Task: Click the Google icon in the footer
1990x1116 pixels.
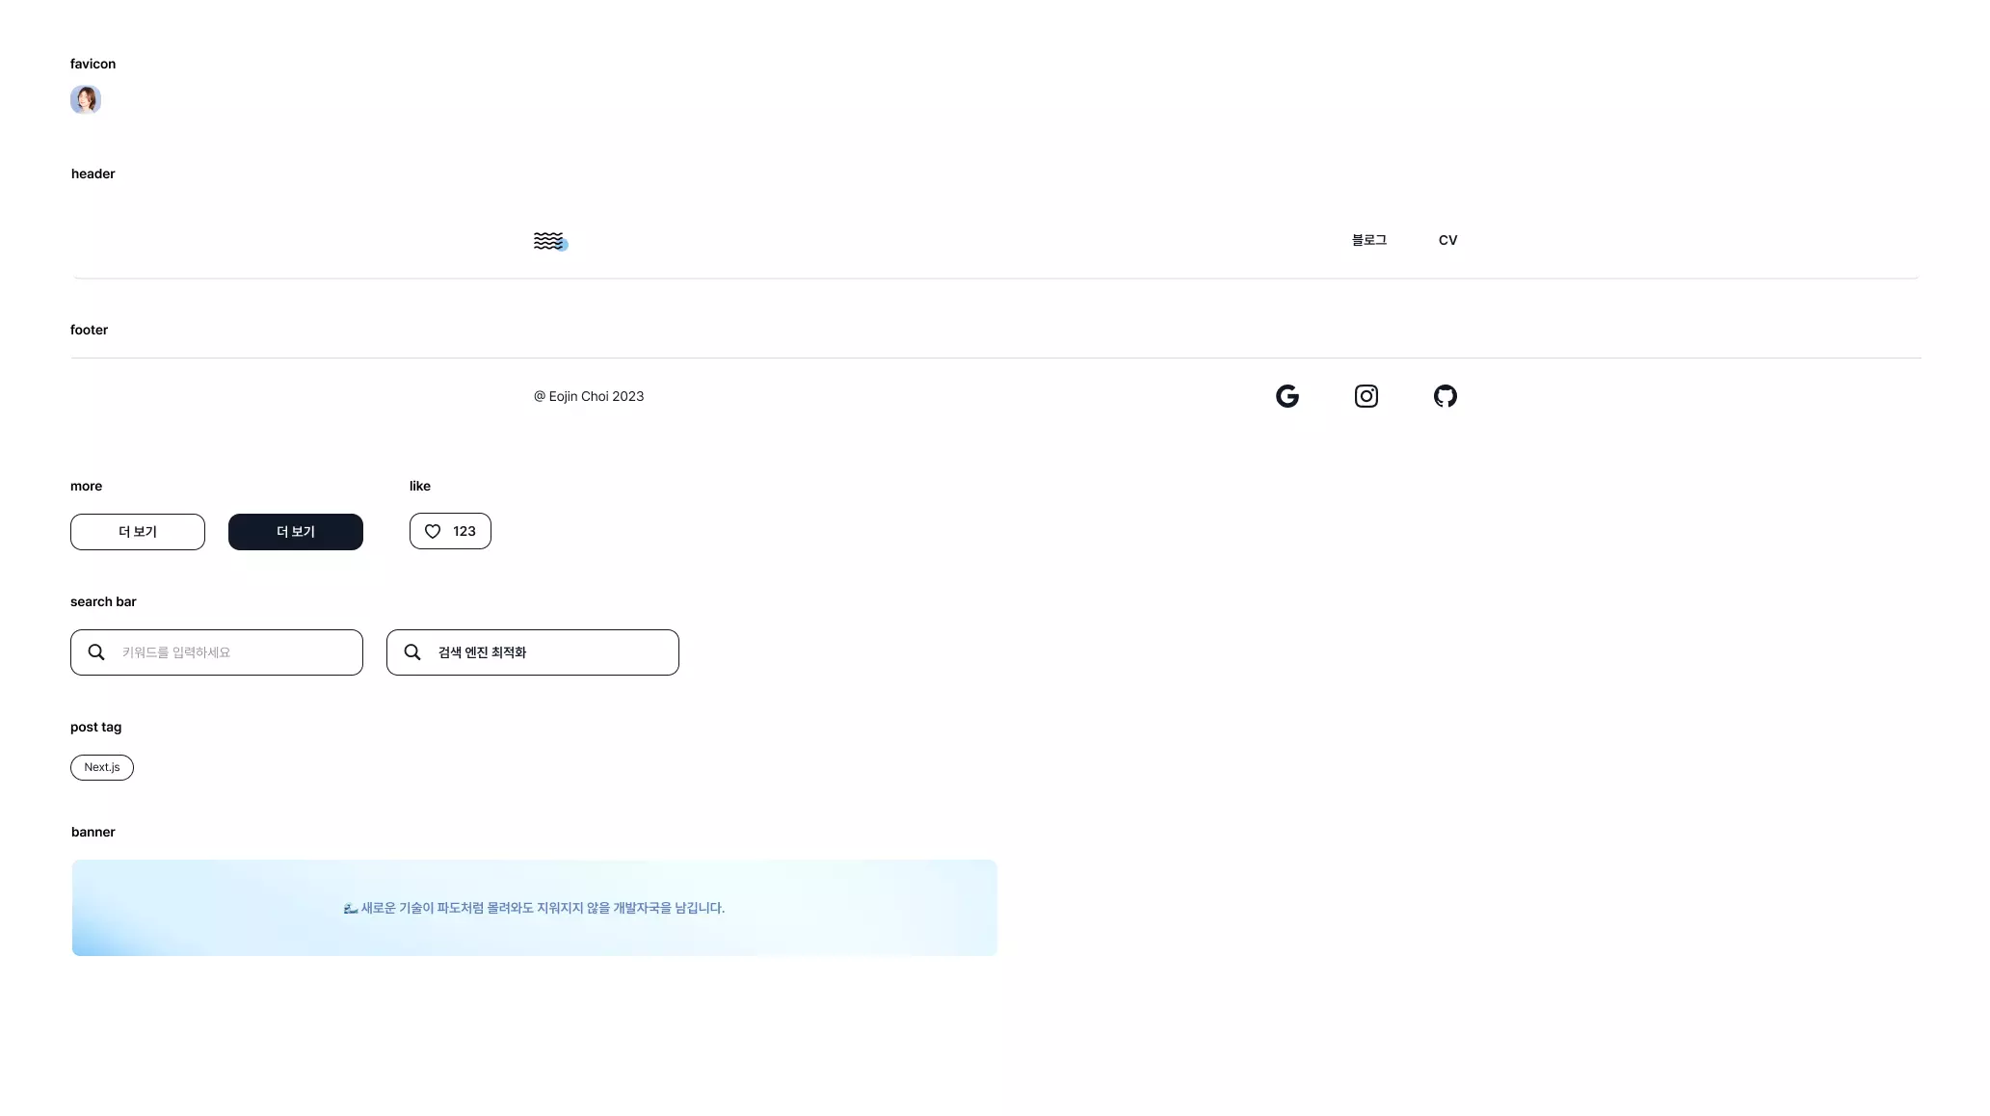Action: pos(1287,395)
